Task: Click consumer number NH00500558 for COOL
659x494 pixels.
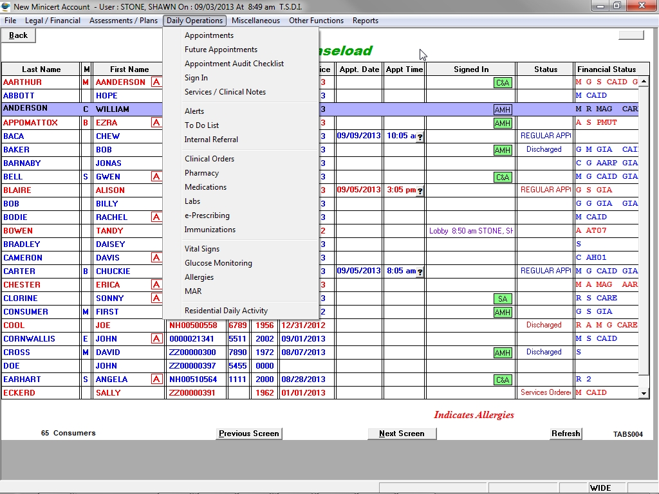Action: tap(193, 325)
